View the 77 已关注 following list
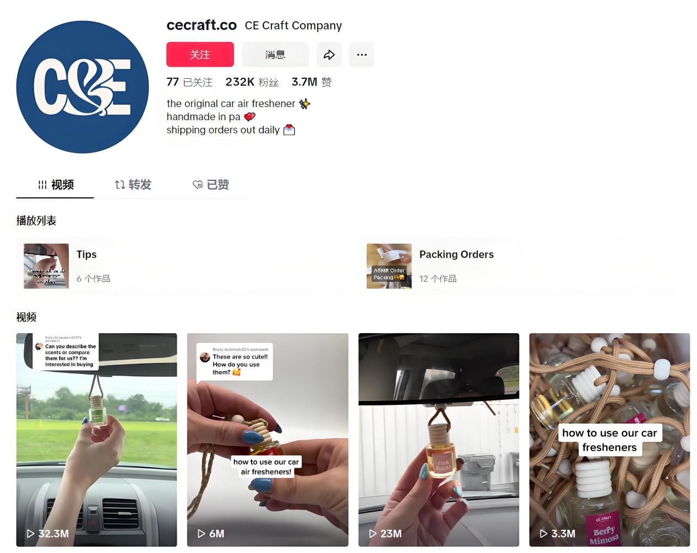This screenshot has width=697, height=553. click(189, 82)
